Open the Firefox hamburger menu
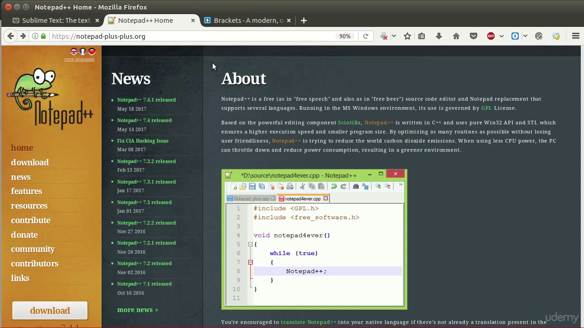584x328 pixels. 576,36
